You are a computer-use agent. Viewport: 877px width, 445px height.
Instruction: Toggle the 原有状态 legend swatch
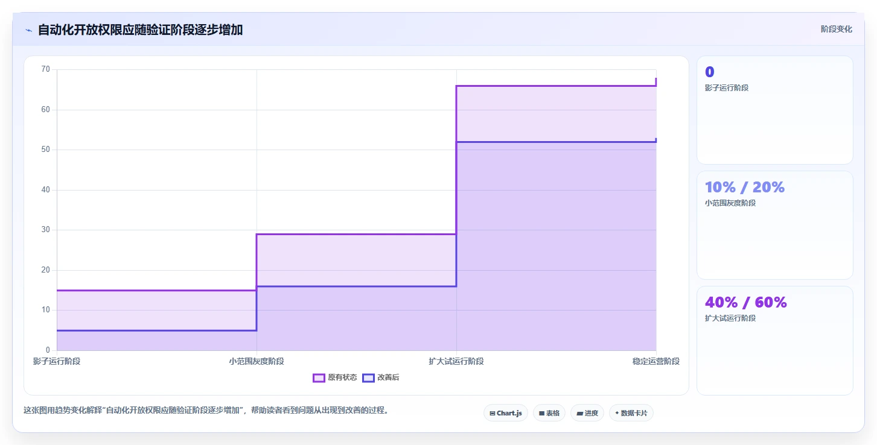[319, 377]
